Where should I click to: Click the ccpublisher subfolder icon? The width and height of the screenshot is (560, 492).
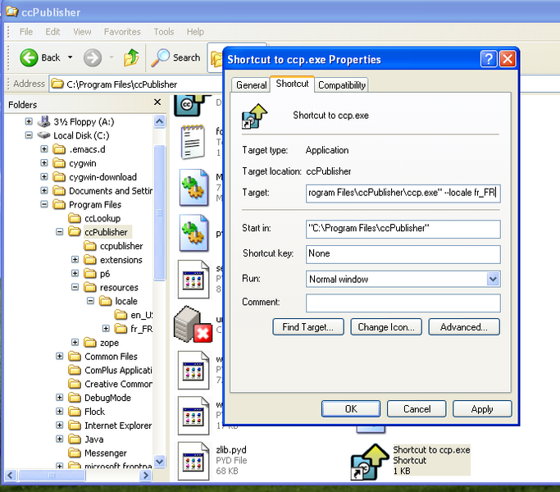coord(90,246)
